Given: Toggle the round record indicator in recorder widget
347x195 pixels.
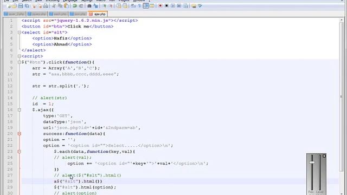Looking at the screenshot, I should click(x=324, y=156).
